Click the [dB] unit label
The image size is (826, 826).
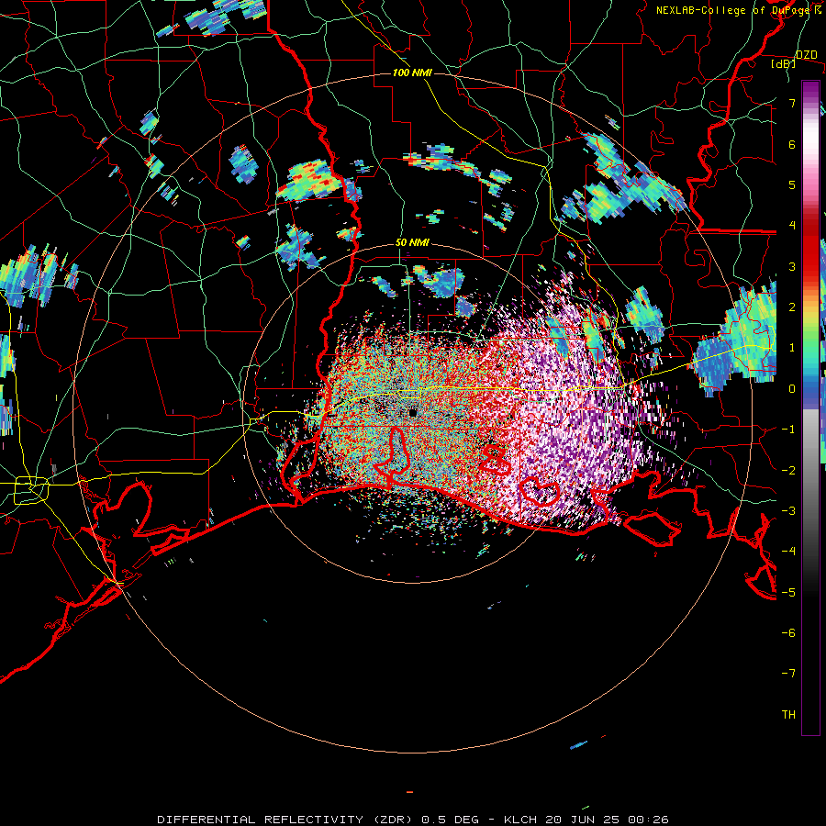(x=784, y=64)
